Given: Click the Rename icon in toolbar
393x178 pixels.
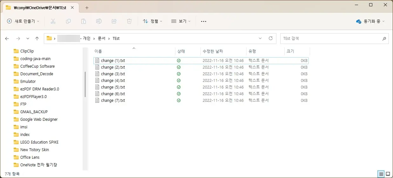Looking at the screenshot, I should pos(99,21).
